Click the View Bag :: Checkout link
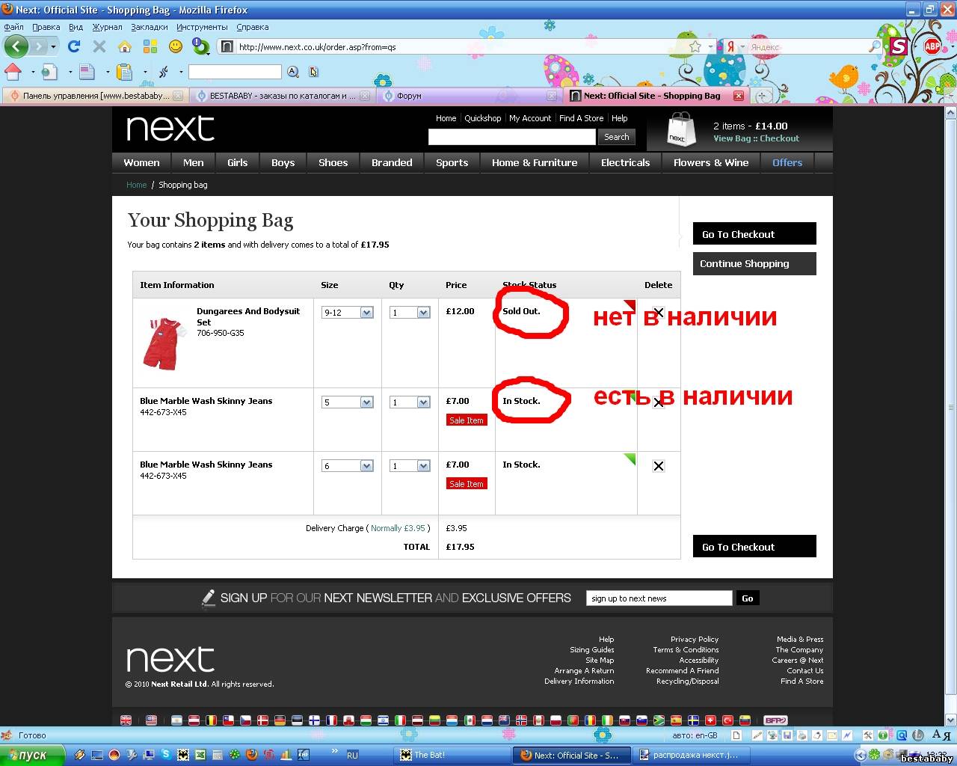 click(x=756, y=138)
